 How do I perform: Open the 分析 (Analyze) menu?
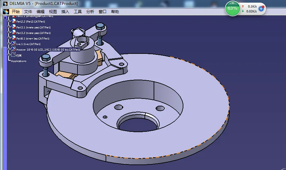click(x=90, y=11)
